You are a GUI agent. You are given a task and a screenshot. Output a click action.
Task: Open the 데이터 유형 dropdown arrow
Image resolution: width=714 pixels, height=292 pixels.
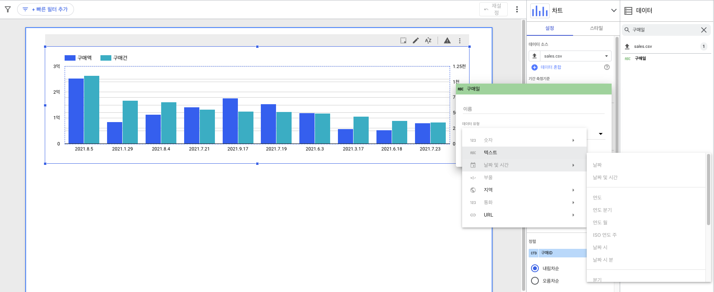pos(601,134)
